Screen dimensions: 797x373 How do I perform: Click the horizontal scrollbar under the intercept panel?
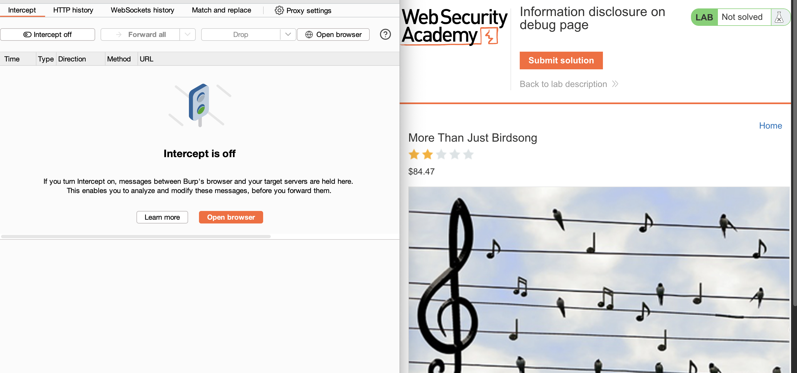(x=136, y=236)
